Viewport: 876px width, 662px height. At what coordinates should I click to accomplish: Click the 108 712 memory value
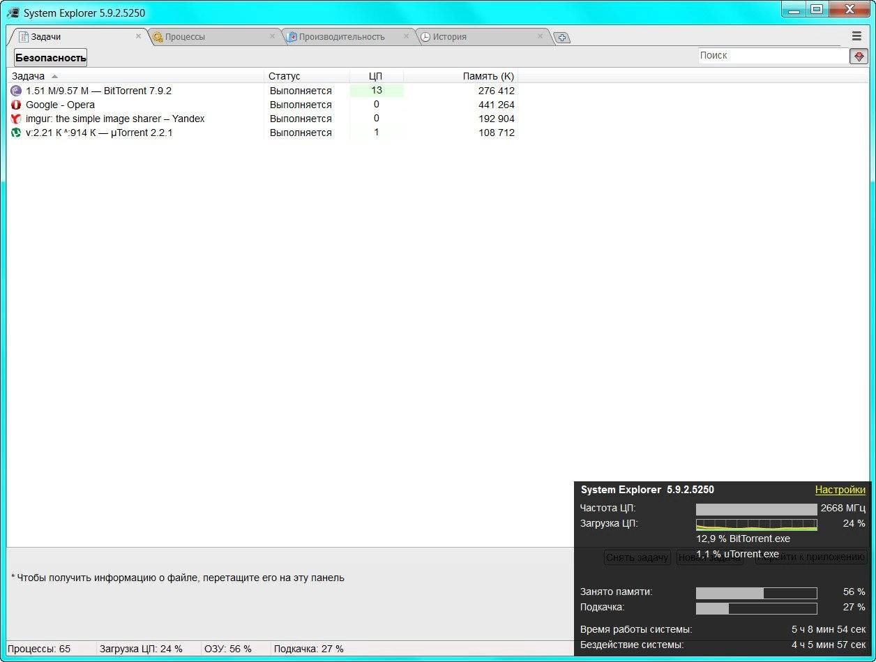click(x=496, y=133)
